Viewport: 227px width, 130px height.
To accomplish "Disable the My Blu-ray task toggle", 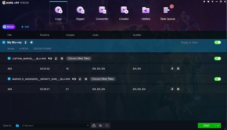I will [218, 42].
